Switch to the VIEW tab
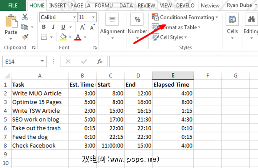 pyautogui.click(x=166, y=6)
